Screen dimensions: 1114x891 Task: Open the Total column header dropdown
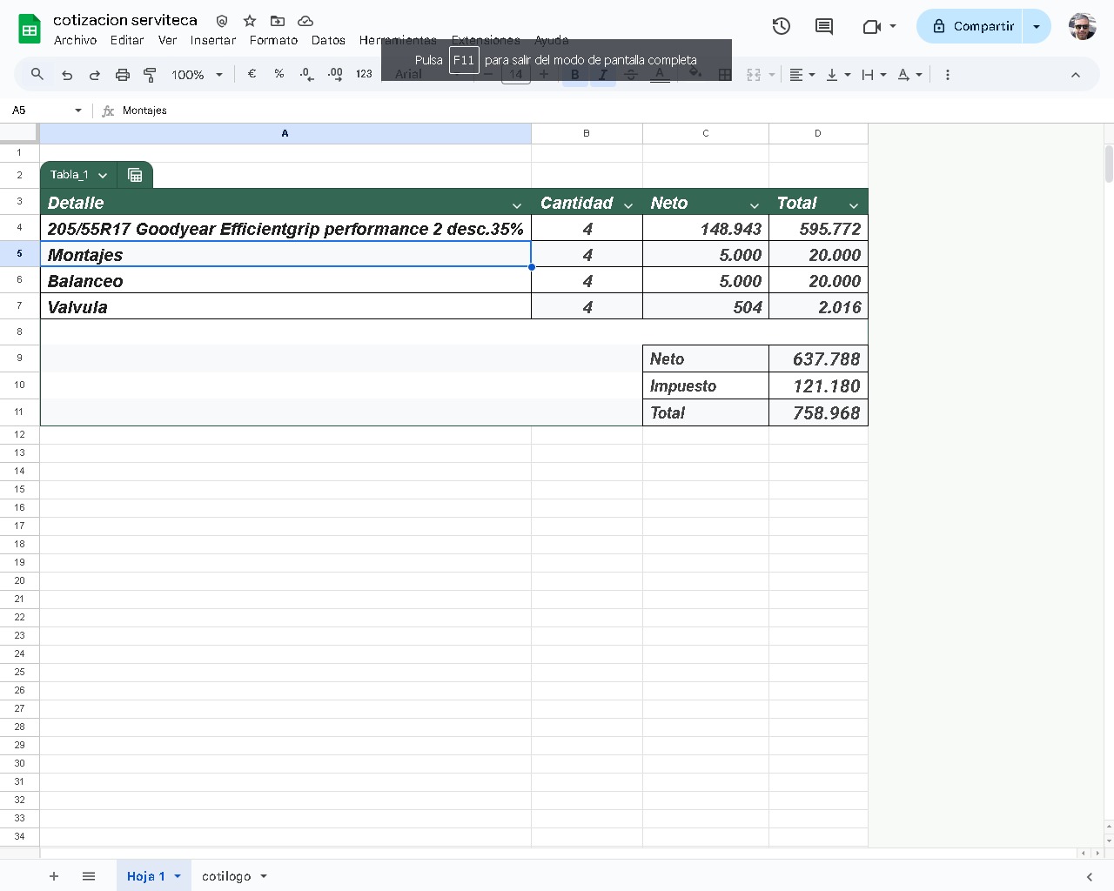(x=854, y=205)
